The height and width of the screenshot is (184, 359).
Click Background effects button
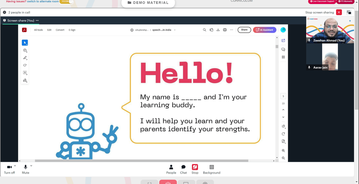tap(211, 169)
